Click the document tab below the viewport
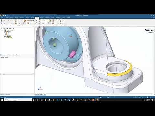The height and width of the screenshot is (116, 155). point(40,95)
